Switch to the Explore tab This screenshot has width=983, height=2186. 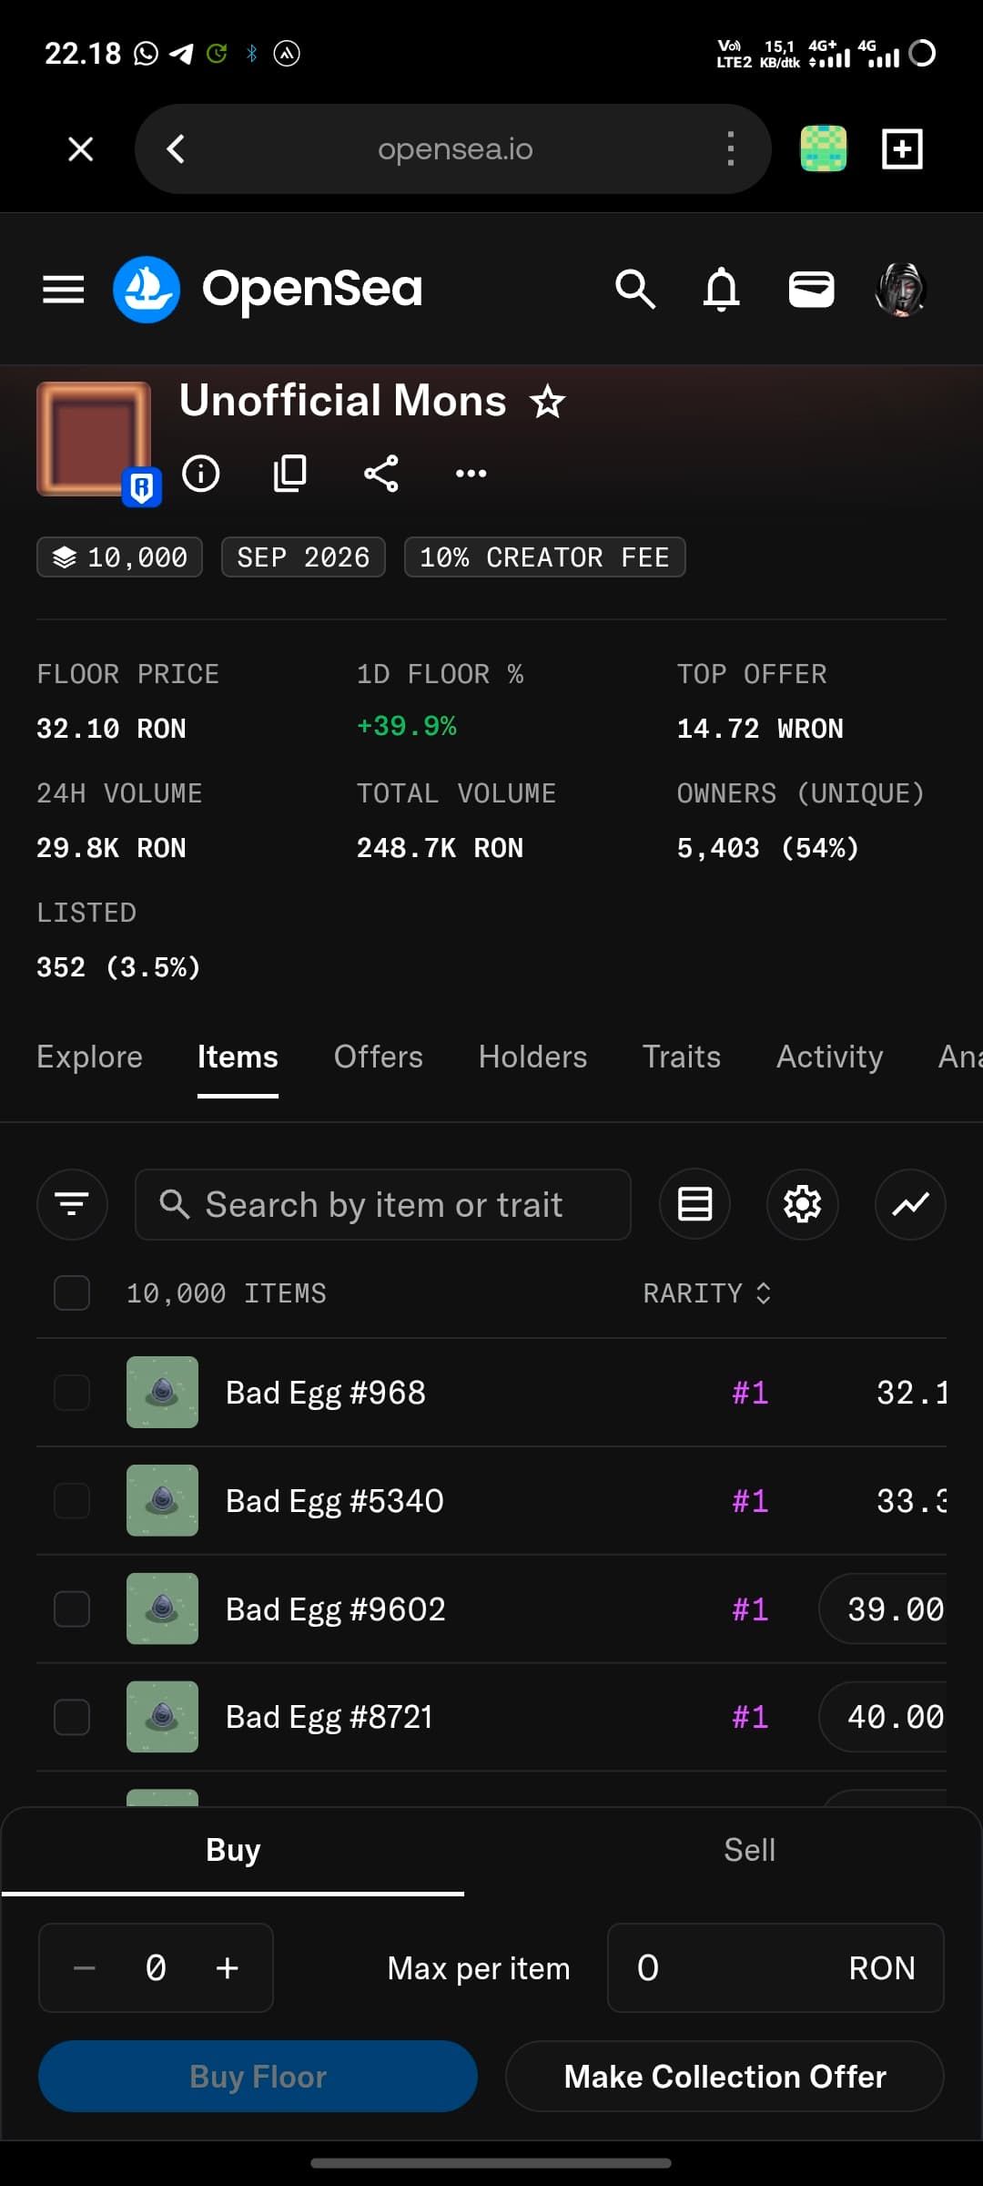click(89, 1057)
